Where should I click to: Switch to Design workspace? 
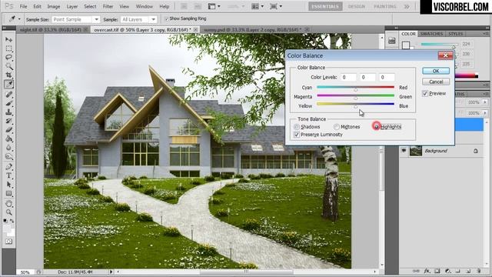[x=357, y=6]
